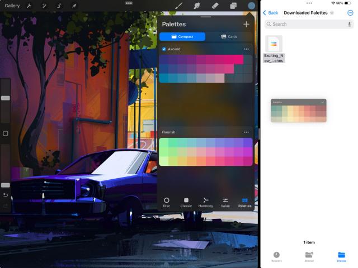Open the Gallery in Procreate
358x268 pixels.
coord(12,6)
